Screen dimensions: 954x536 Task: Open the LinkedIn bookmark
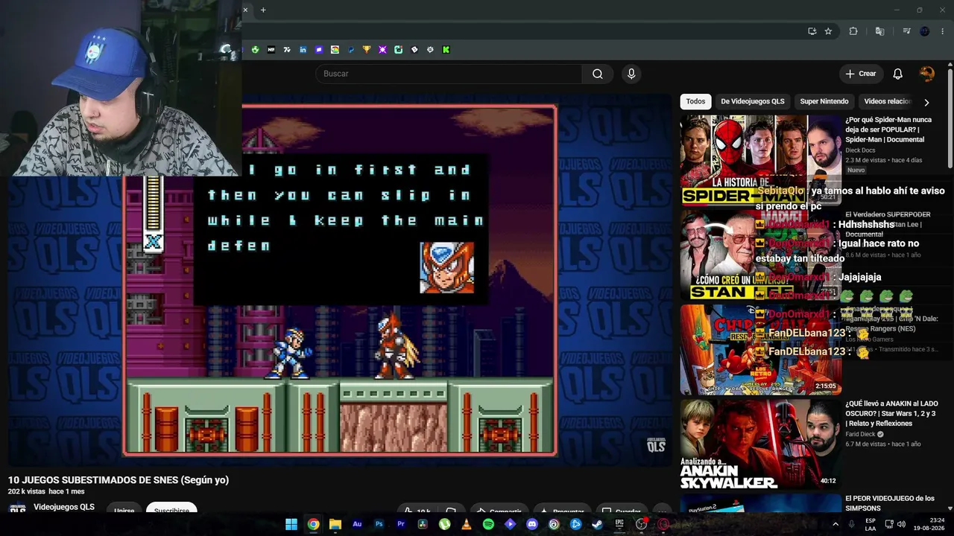(x=303, y=50)
